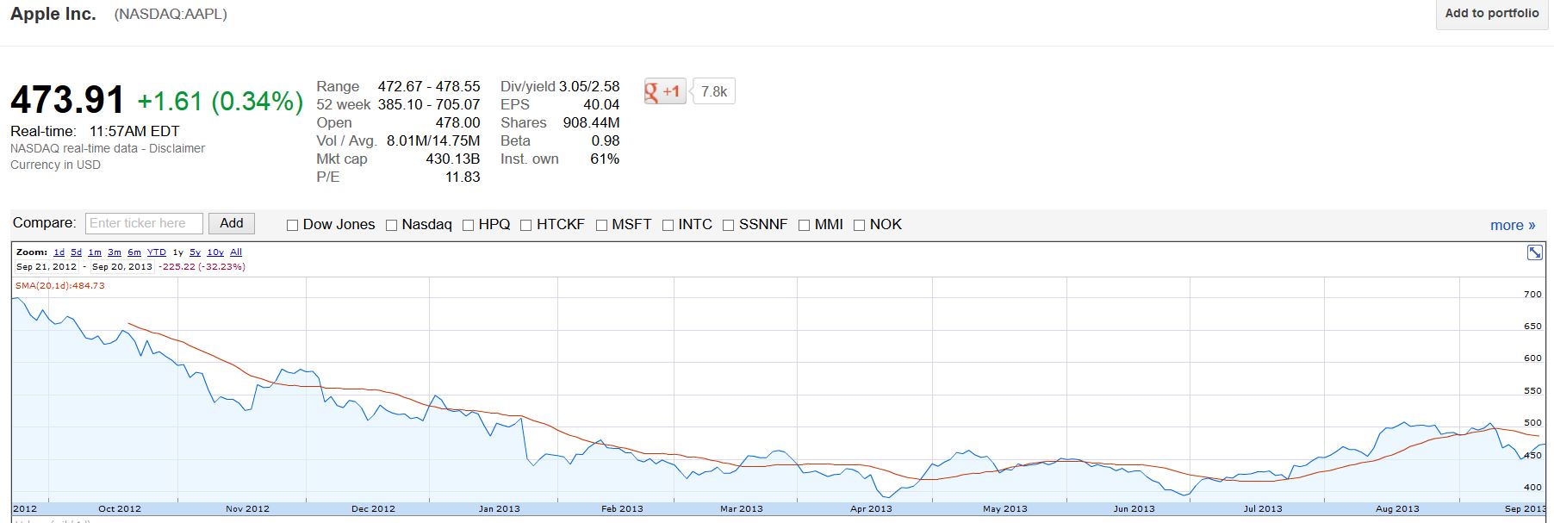Image resolution: width=1554 pixels, height=523 pixels.
Task: Click the Div/yield value 3.05/2.58
Action: 589,86
